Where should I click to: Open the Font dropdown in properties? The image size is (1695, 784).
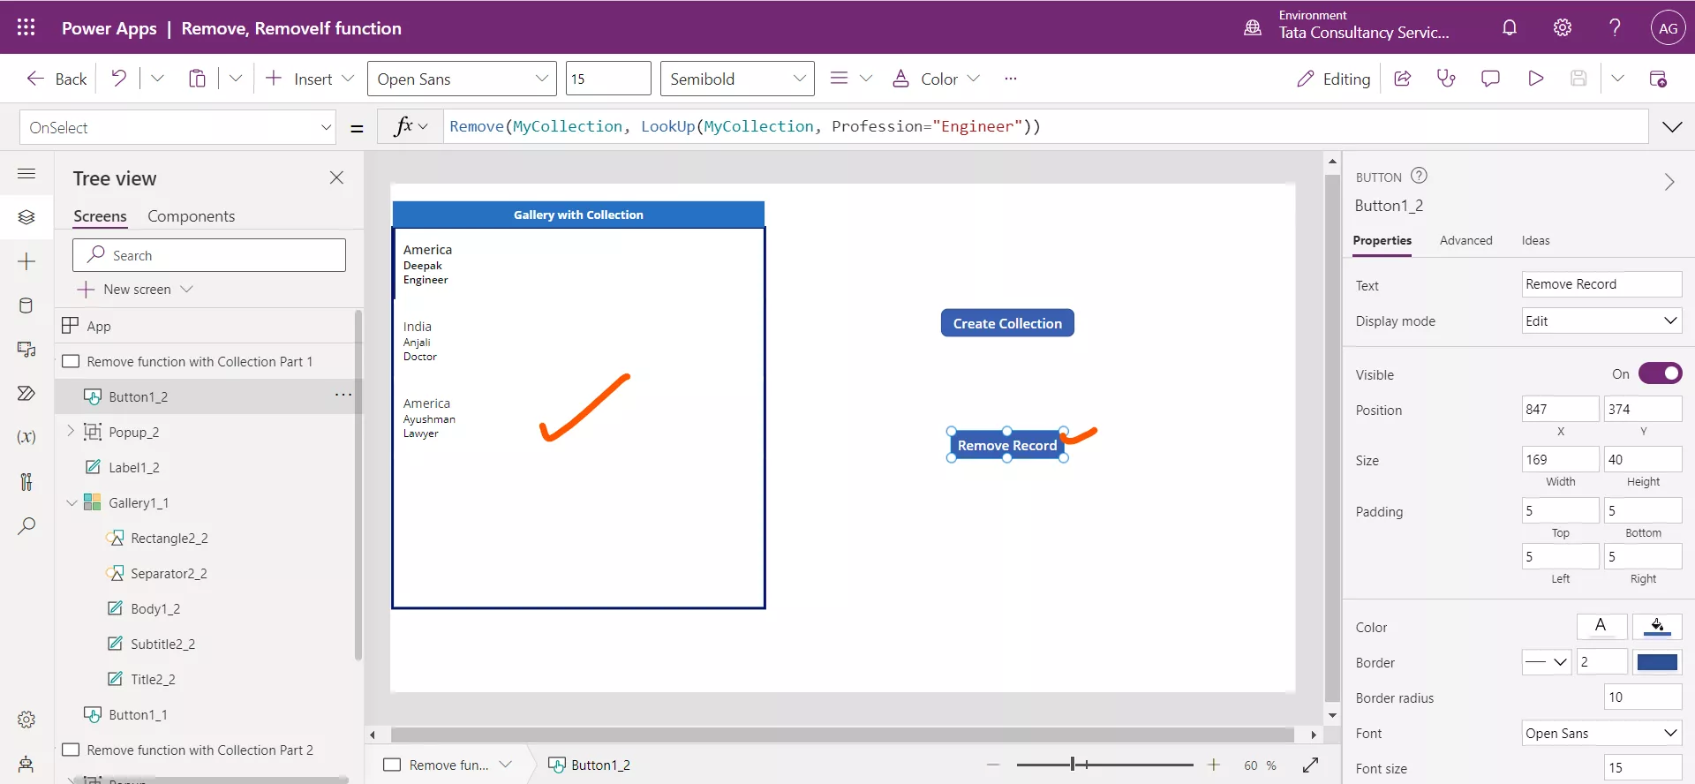point(1601,733)
